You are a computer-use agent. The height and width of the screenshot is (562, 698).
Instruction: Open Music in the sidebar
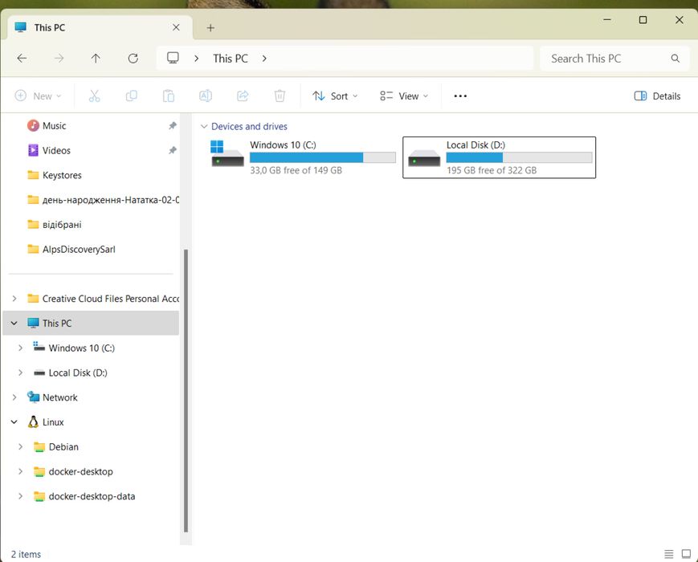[x=54, y=126]
